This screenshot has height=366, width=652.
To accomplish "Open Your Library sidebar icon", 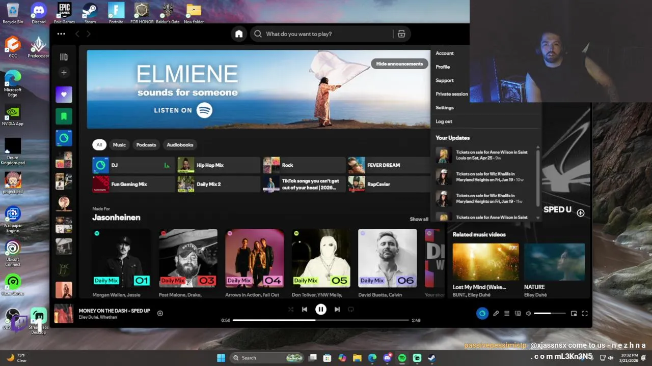I will point(64,57).
